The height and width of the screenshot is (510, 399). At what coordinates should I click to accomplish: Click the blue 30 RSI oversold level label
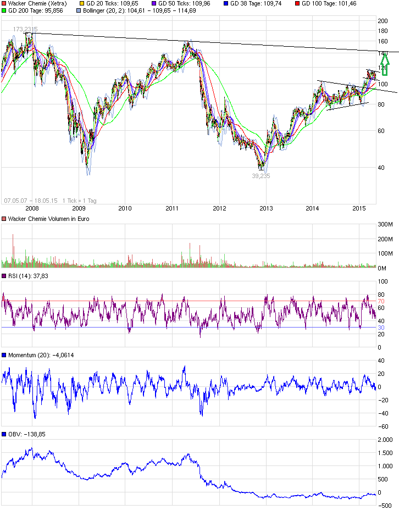[x=380, y=328]
